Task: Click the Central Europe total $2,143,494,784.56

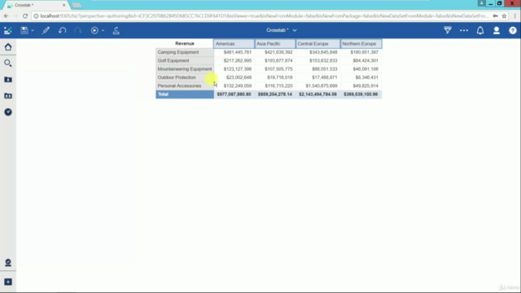Action: click(x=317, y=94)
